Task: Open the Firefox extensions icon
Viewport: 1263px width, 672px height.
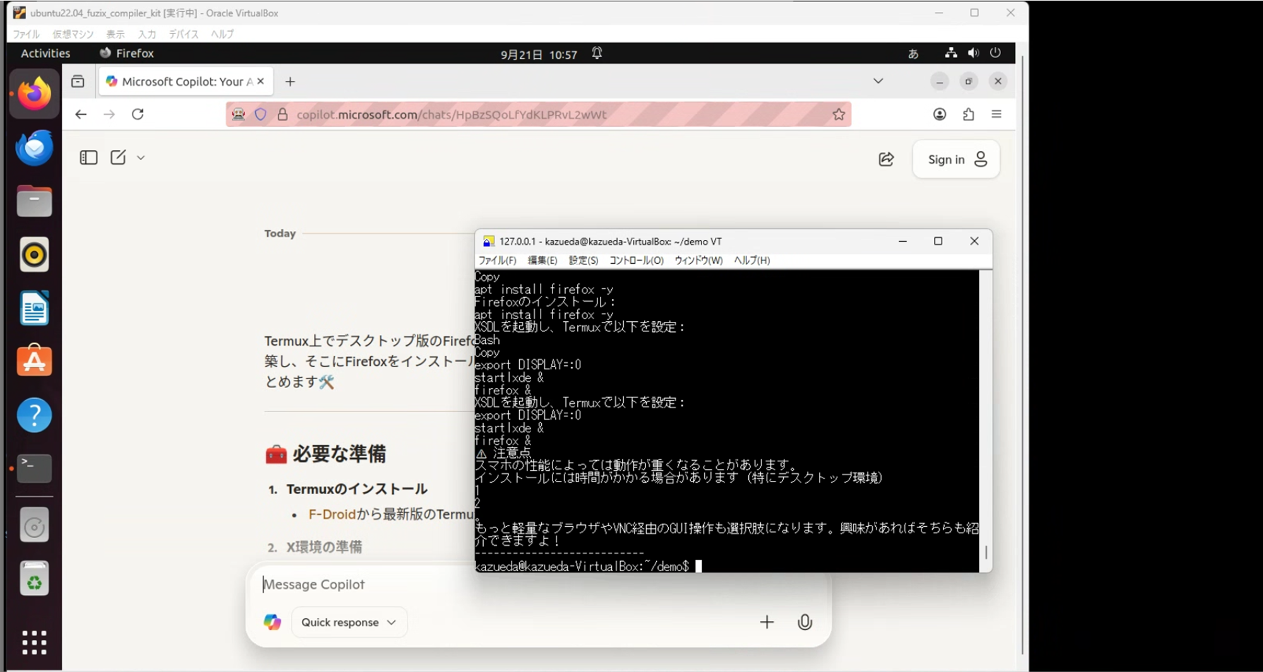Action: pyautogui.click(x=968, y=114)
